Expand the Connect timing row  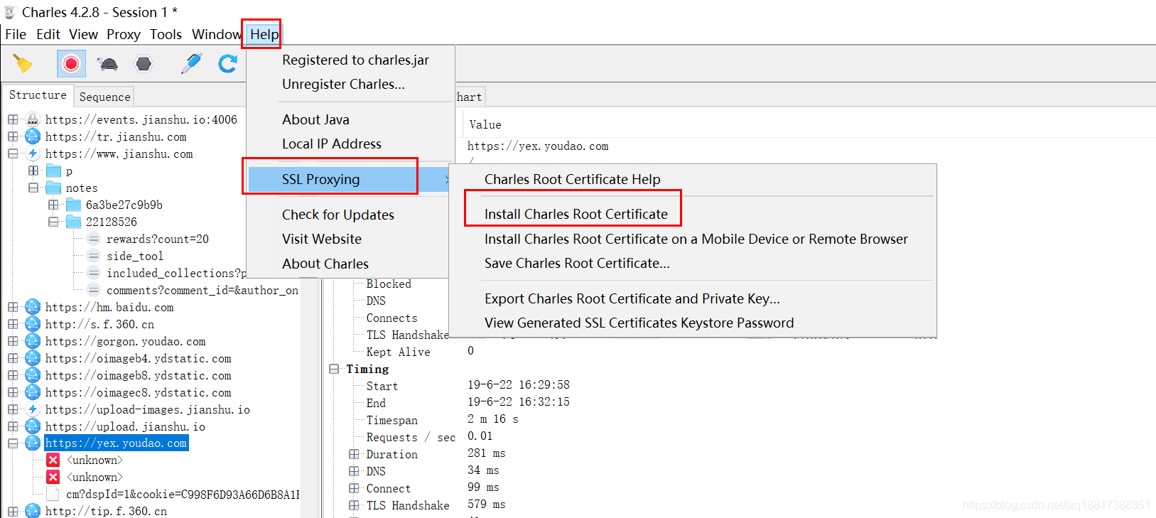(x=354, y=488)
